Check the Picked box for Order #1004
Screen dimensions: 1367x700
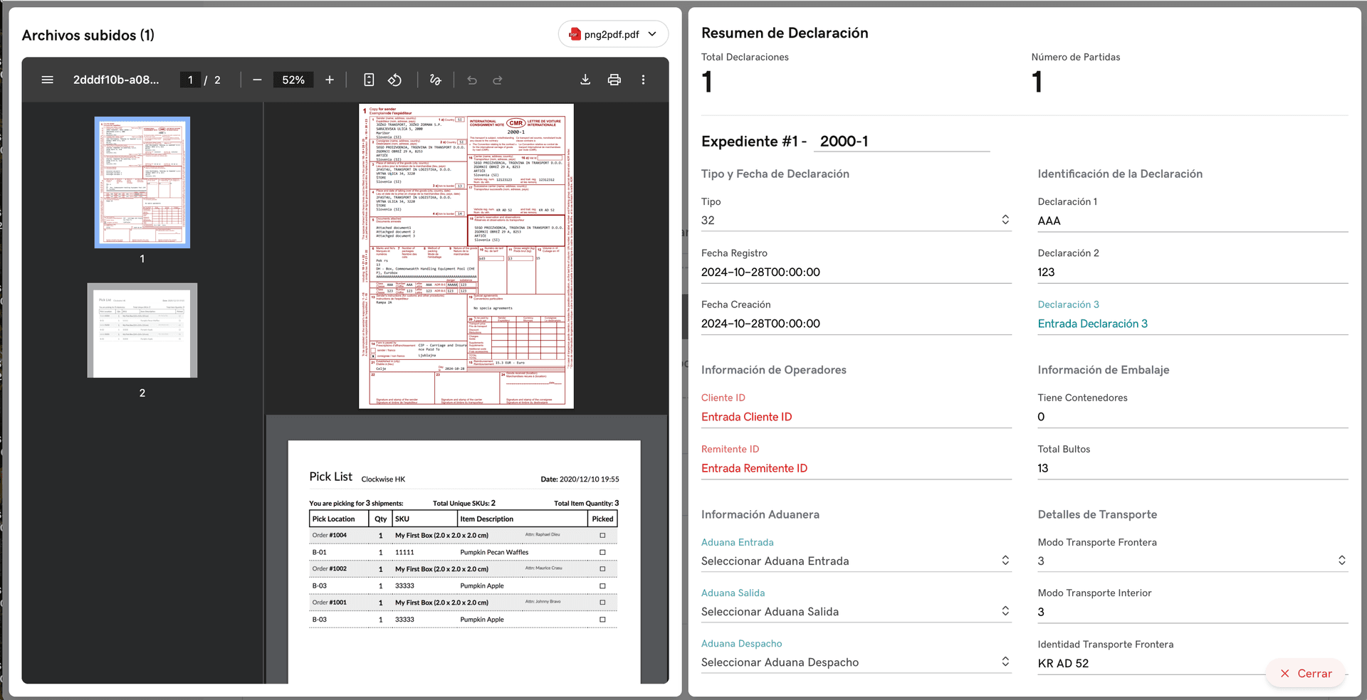(602, 535)
